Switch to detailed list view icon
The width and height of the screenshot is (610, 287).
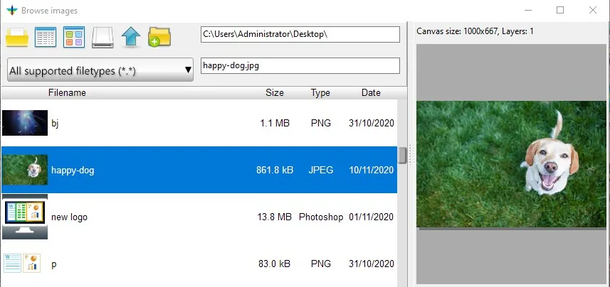pyautogui.click(x=46, y=37)
